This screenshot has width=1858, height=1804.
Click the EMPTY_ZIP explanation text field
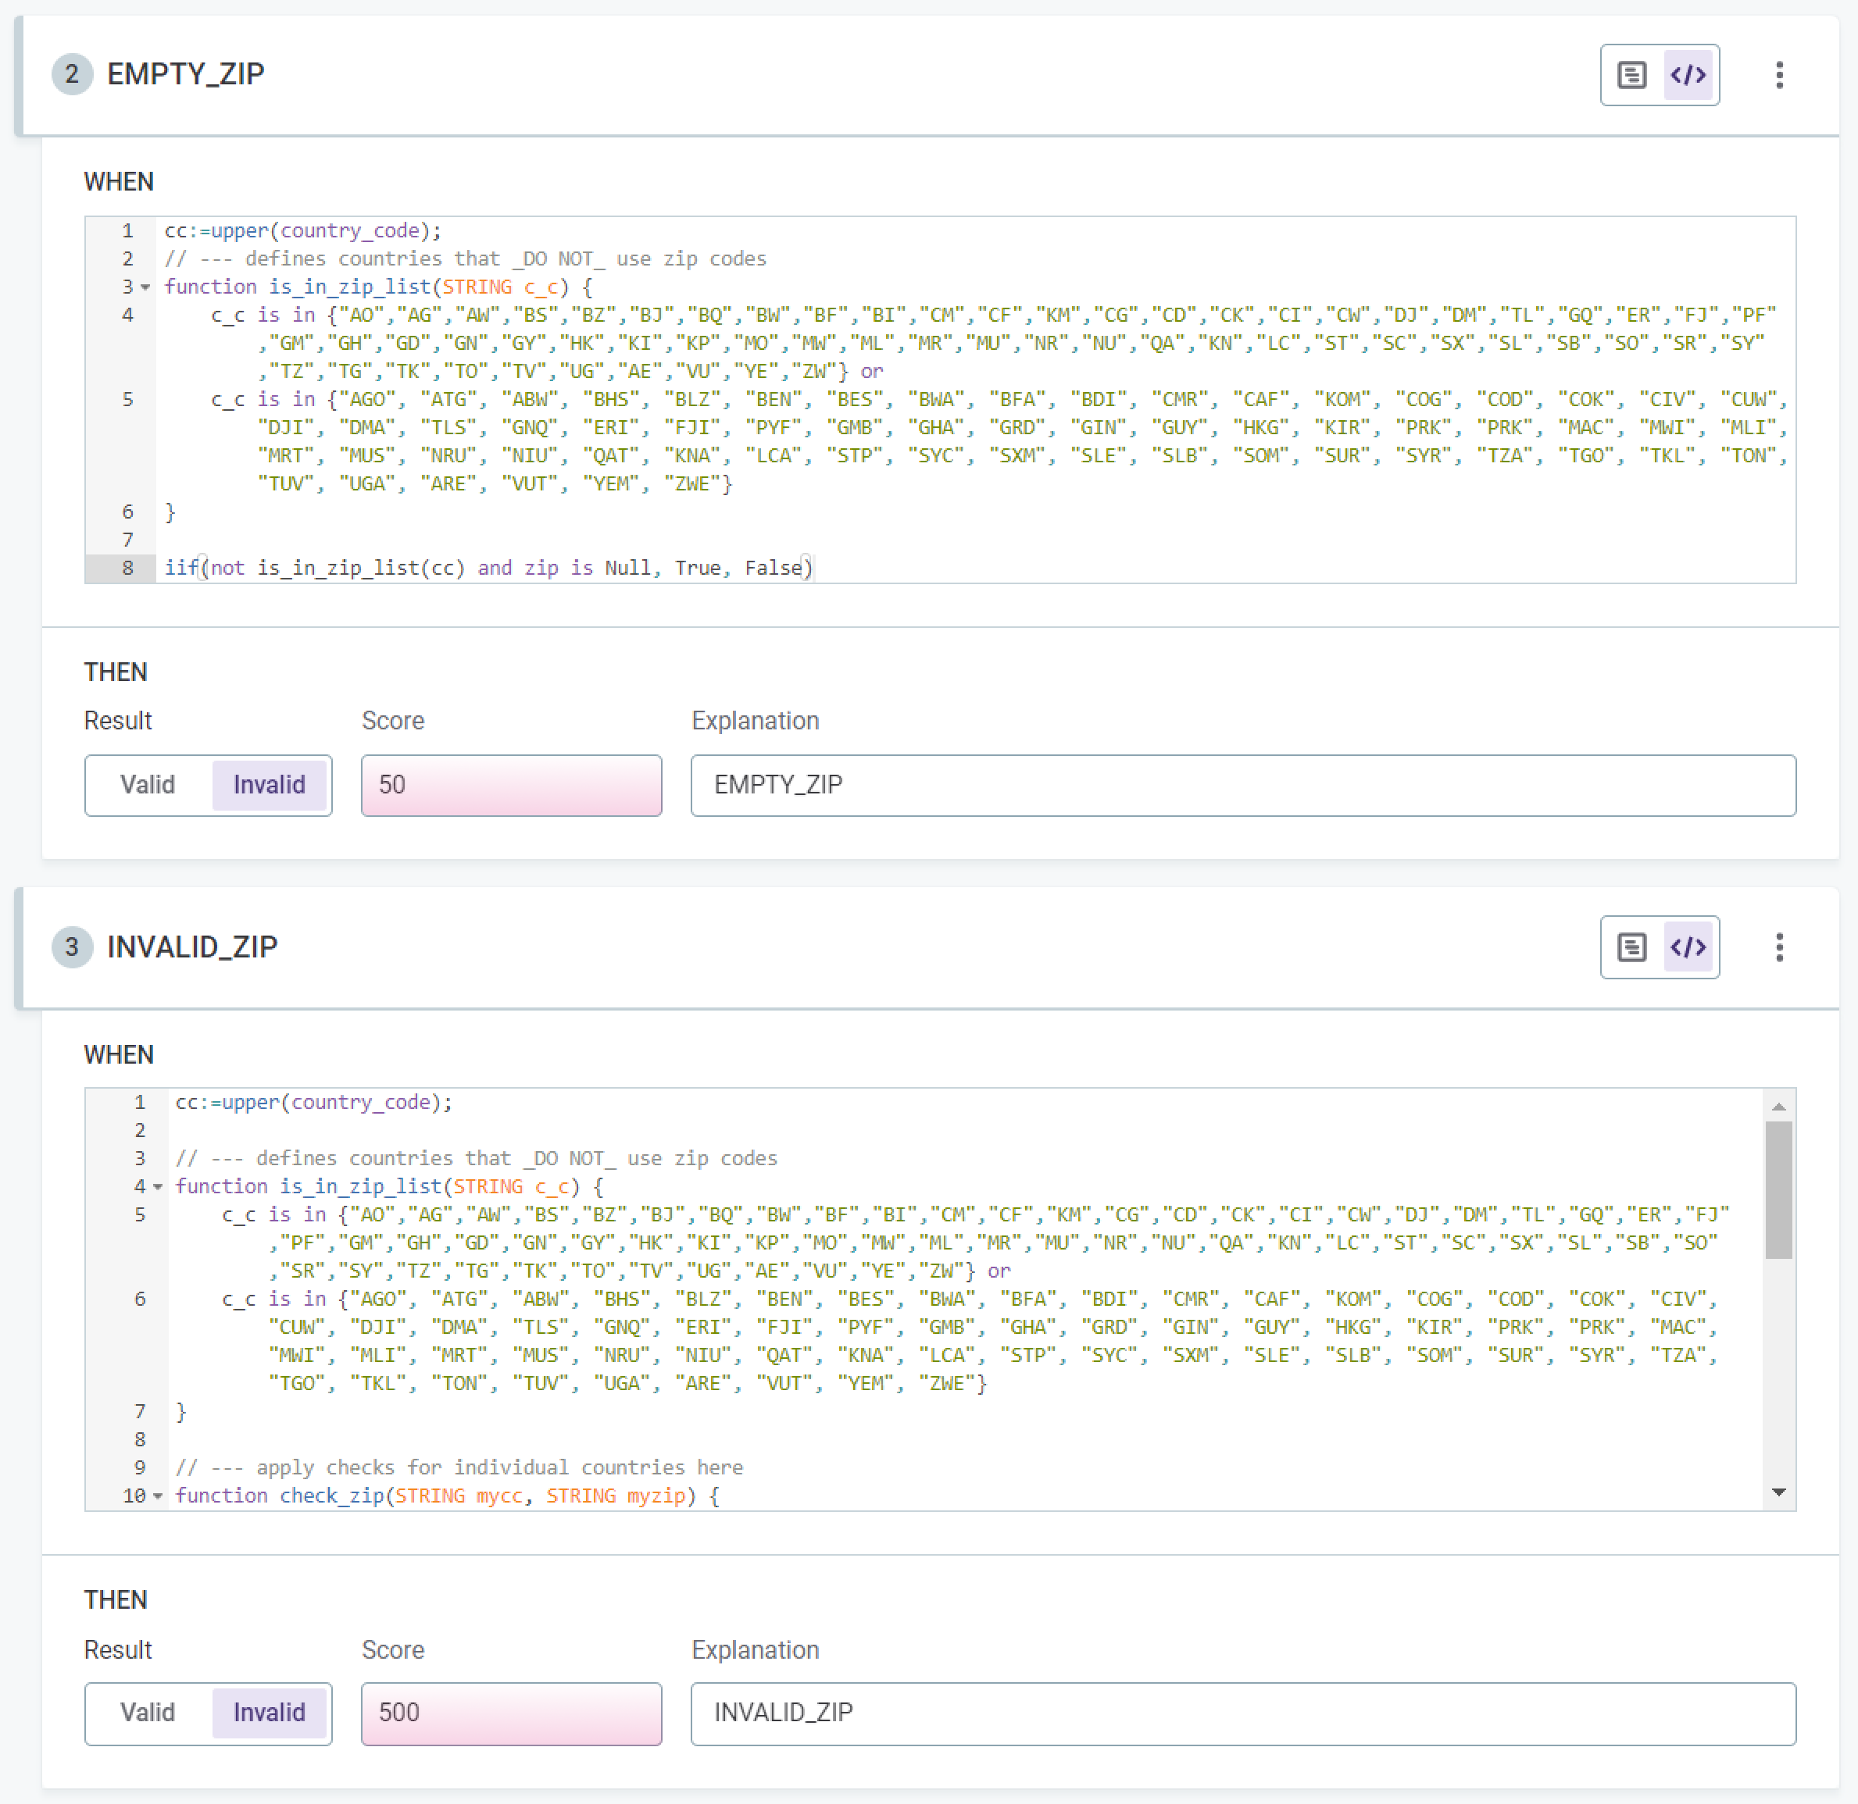click(x=1242, y=785)
